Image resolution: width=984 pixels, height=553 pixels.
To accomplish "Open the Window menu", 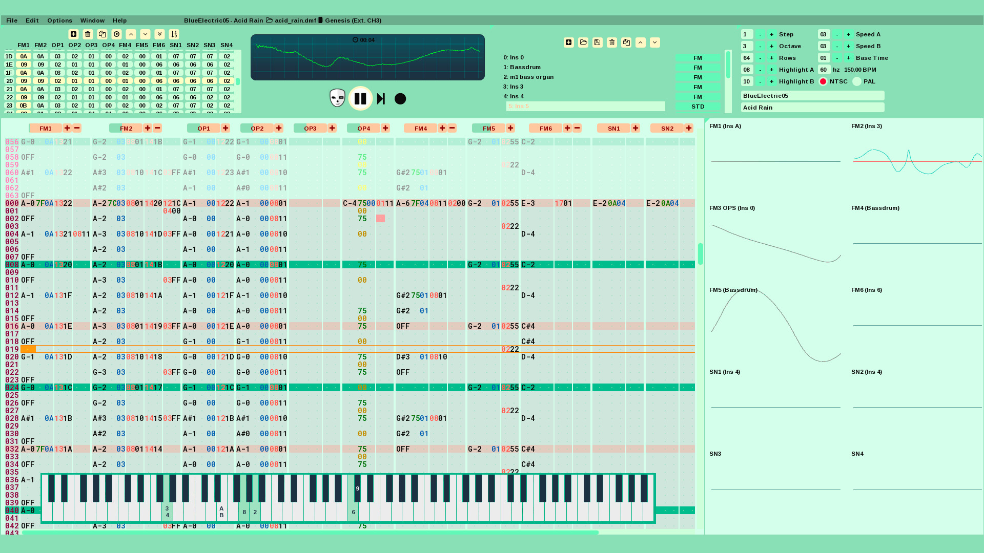I will (x=92, y=20).
